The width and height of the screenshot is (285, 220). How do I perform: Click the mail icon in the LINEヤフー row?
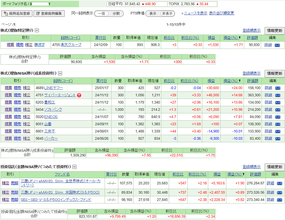pos(278,88)
